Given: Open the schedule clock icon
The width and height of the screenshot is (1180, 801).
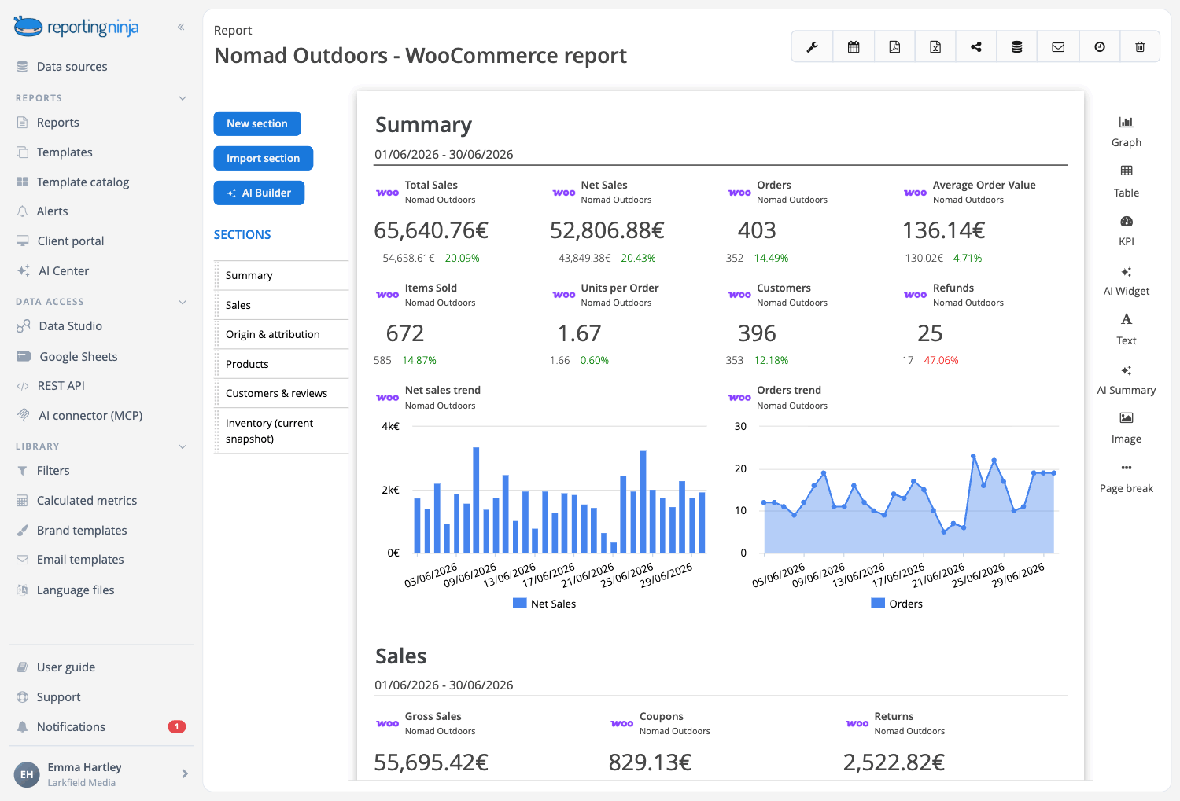Looking at the screenshot, I should click(x=1100, y=47).
